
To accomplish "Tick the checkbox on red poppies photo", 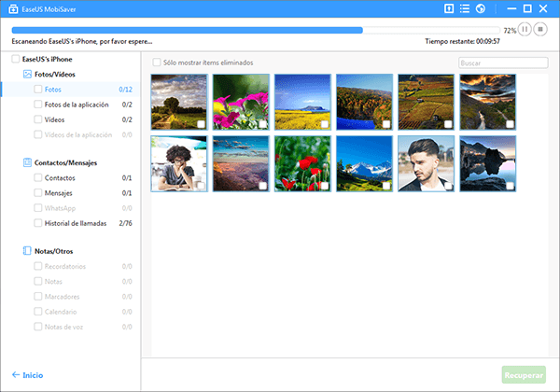I will (x=325, y=186).
